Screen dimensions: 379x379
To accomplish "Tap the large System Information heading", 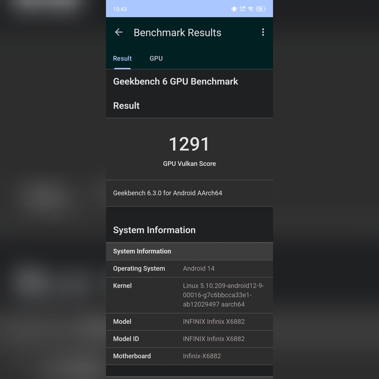I will pyautogui.click(x=154, y=230).
